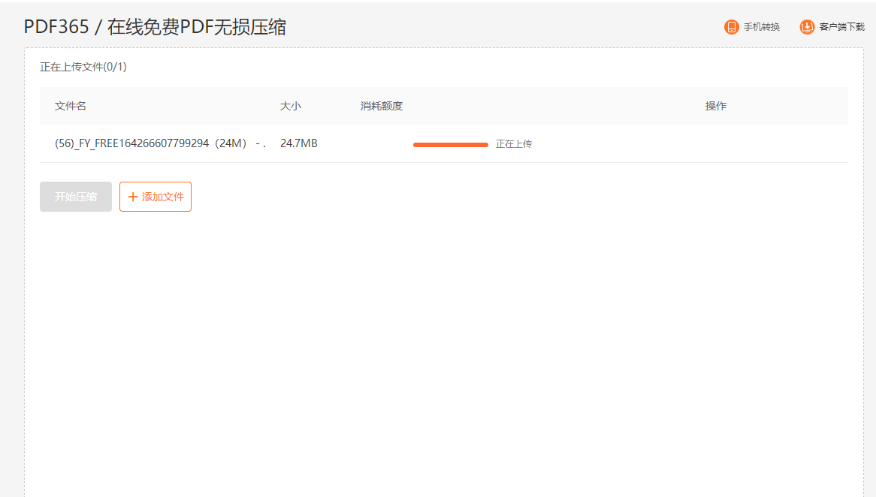Image resolution: width=876 pixels, height=497 pixels.
Task: Open the 客户端下载 client download link
Action: click(843, 26)
